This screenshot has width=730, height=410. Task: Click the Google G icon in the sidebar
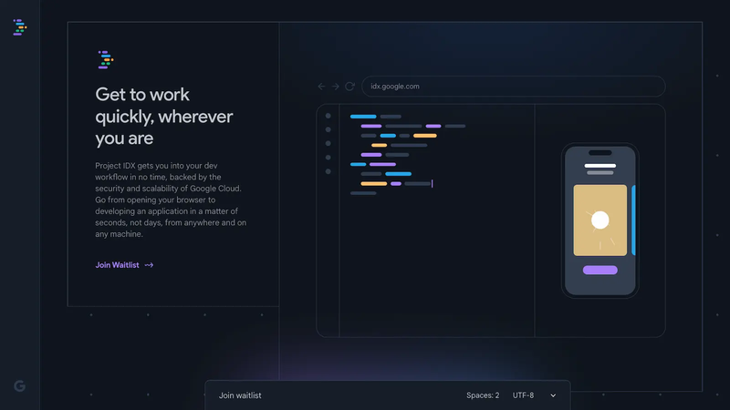pos(19,385)
